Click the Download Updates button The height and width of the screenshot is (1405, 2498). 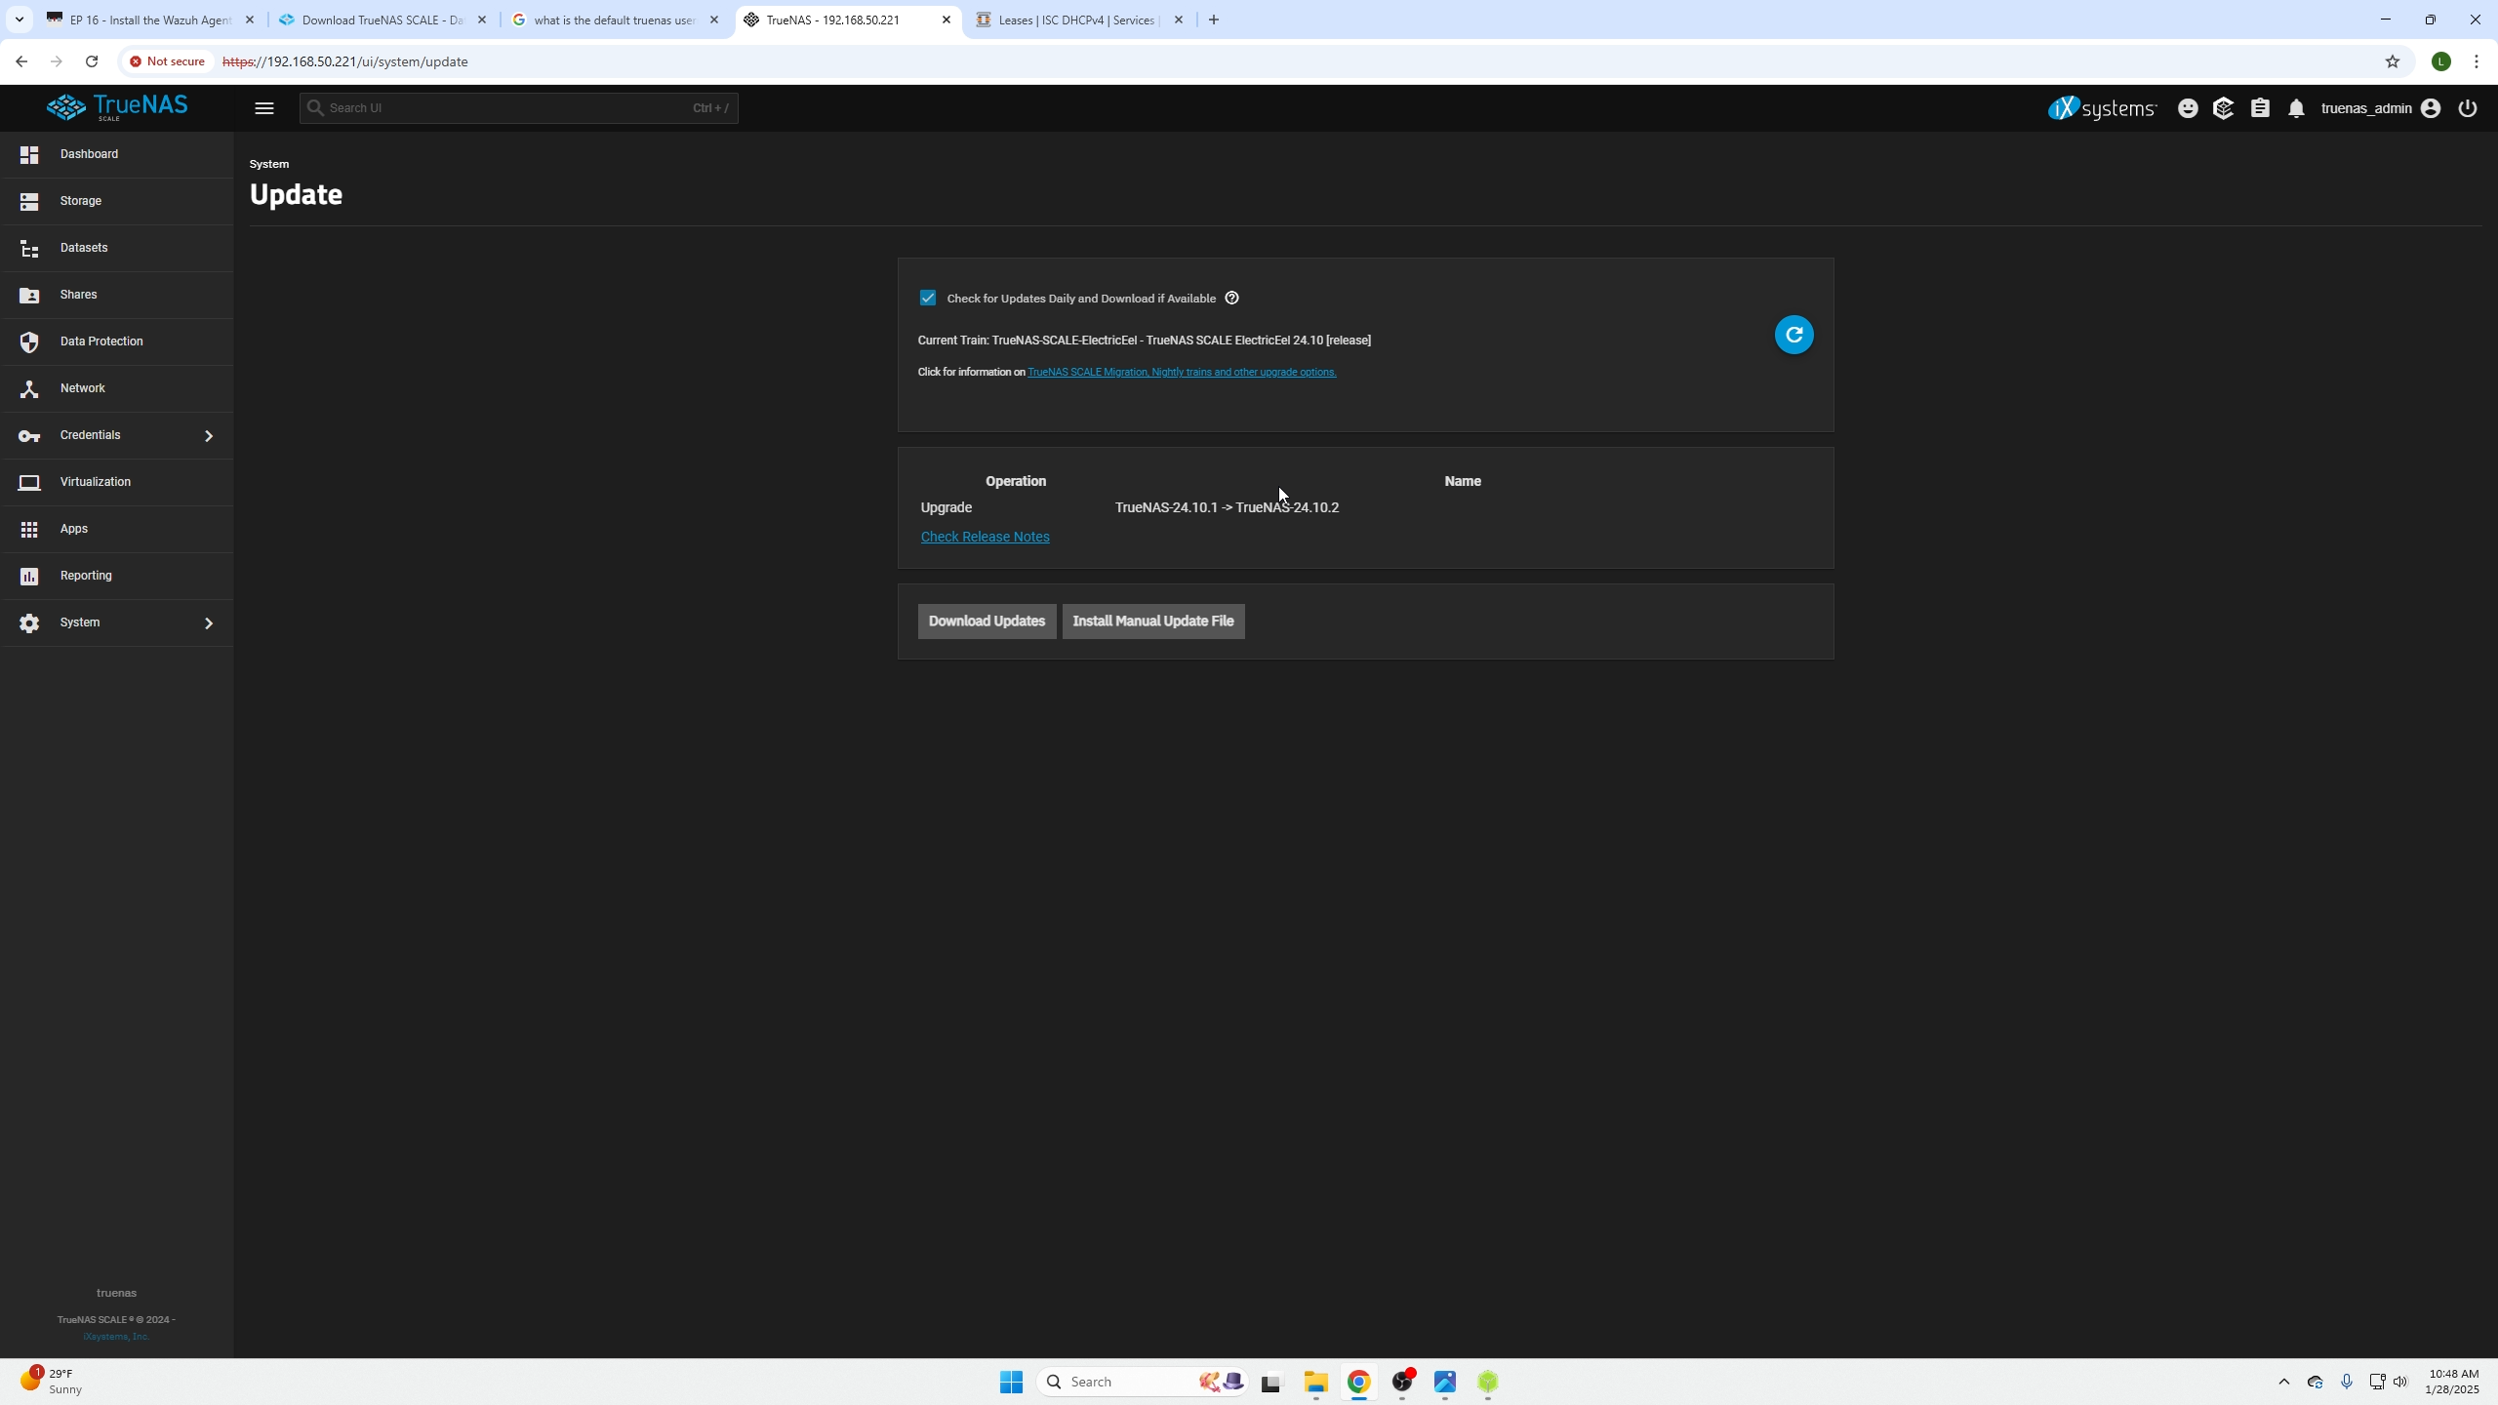(x=987, y=621)
